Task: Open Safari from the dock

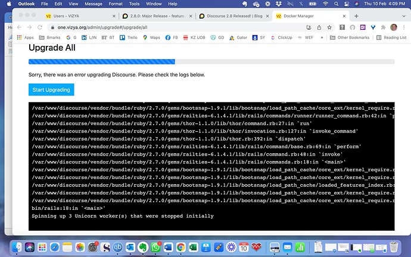Action: 55,247
